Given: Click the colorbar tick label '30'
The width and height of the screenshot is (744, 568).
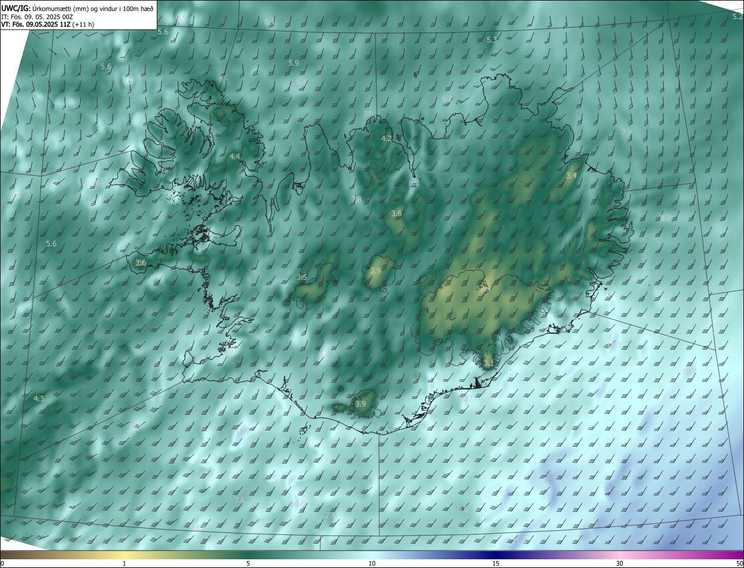Looking at the screenshot, I should point(620,564).
